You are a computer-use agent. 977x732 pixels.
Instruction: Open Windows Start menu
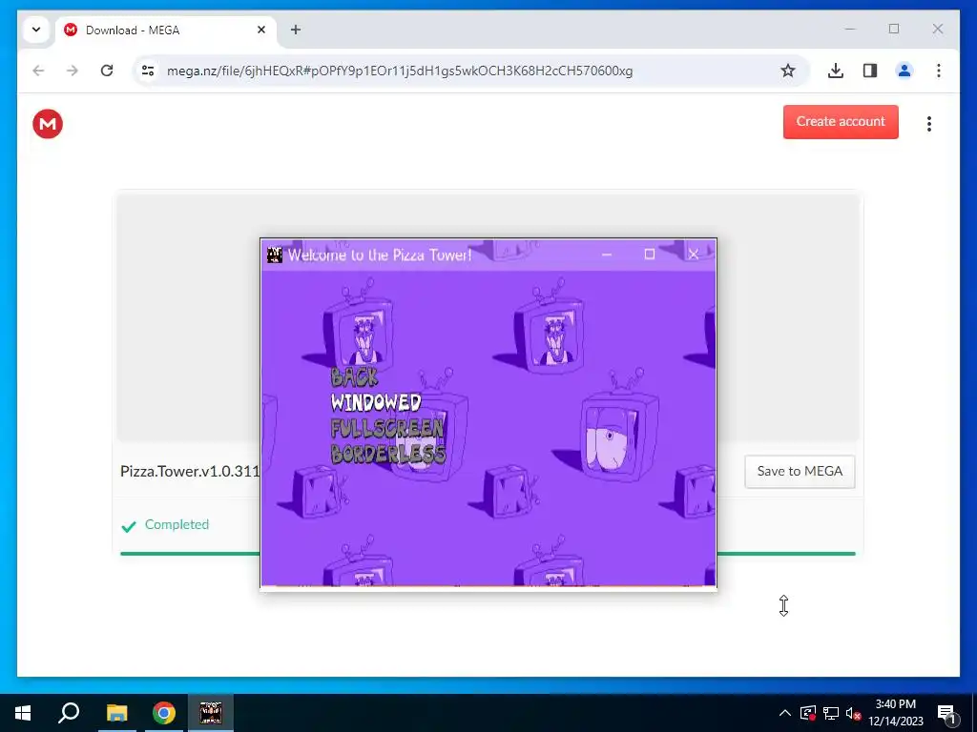pos(23,713)
